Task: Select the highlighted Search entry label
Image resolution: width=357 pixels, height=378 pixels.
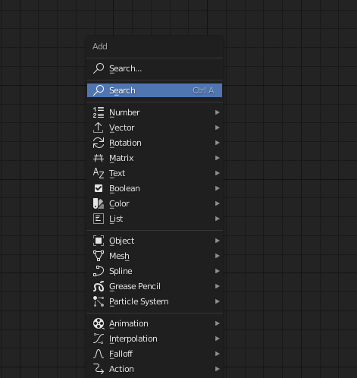Action: [x=122, y=90]
